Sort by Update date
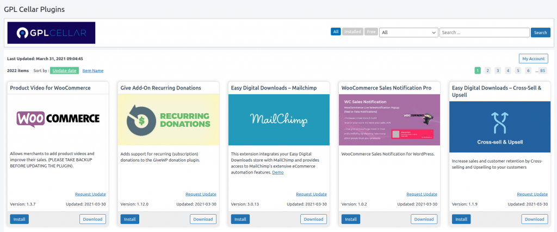 tap(64, 70)
